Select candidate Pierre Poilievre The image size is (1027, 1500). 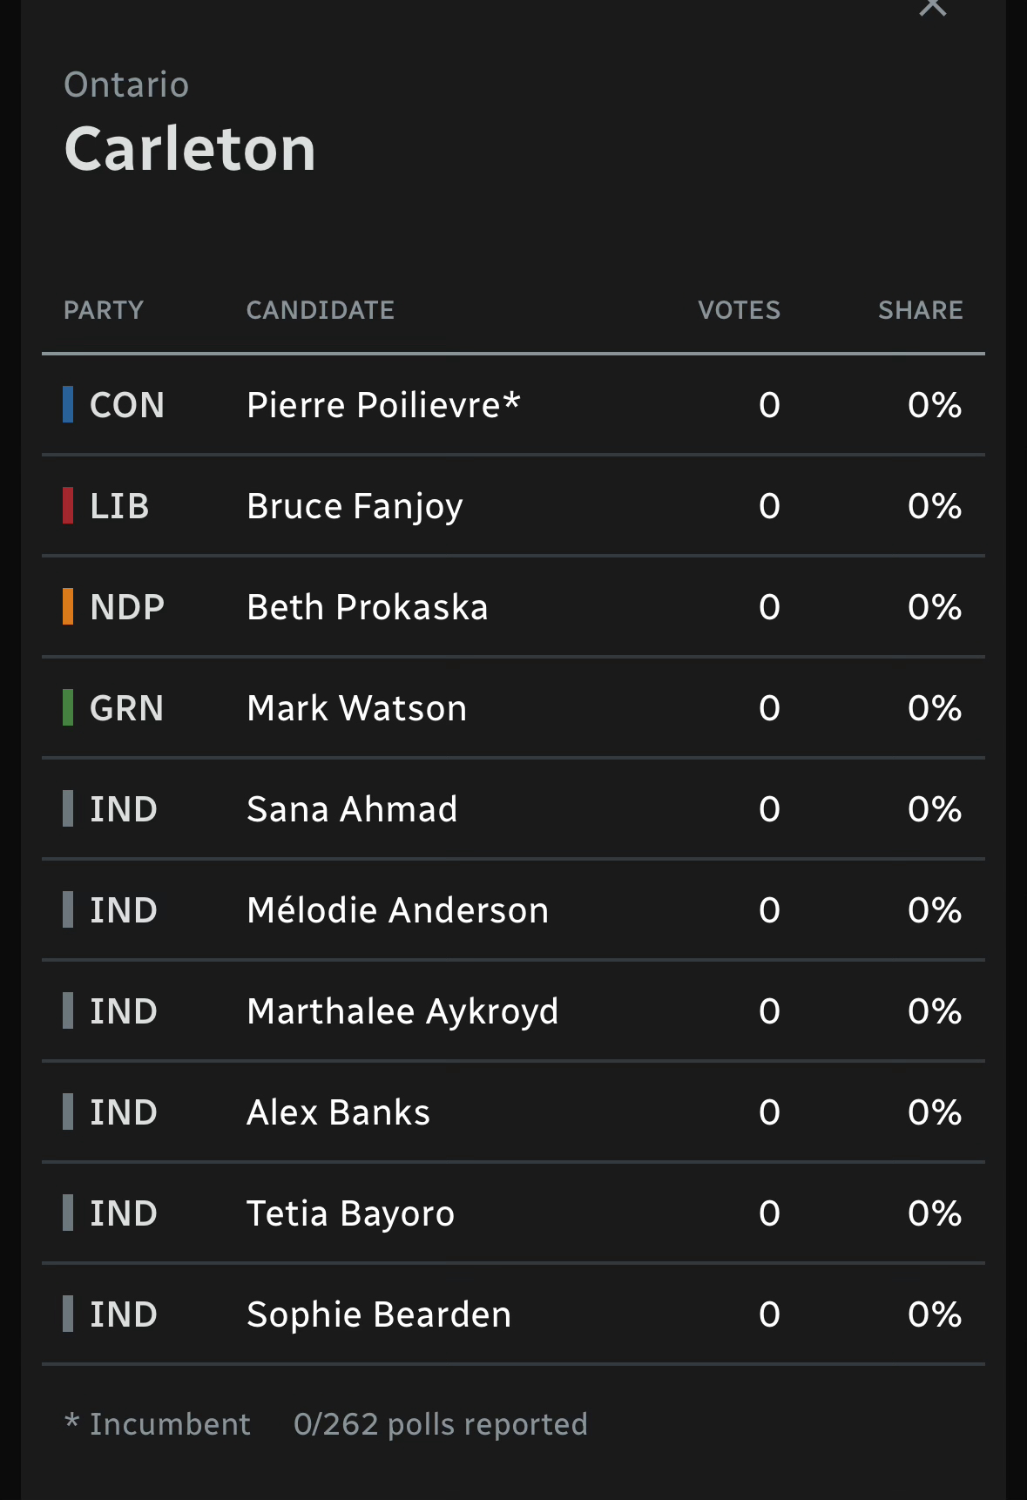tap(383, 405)
